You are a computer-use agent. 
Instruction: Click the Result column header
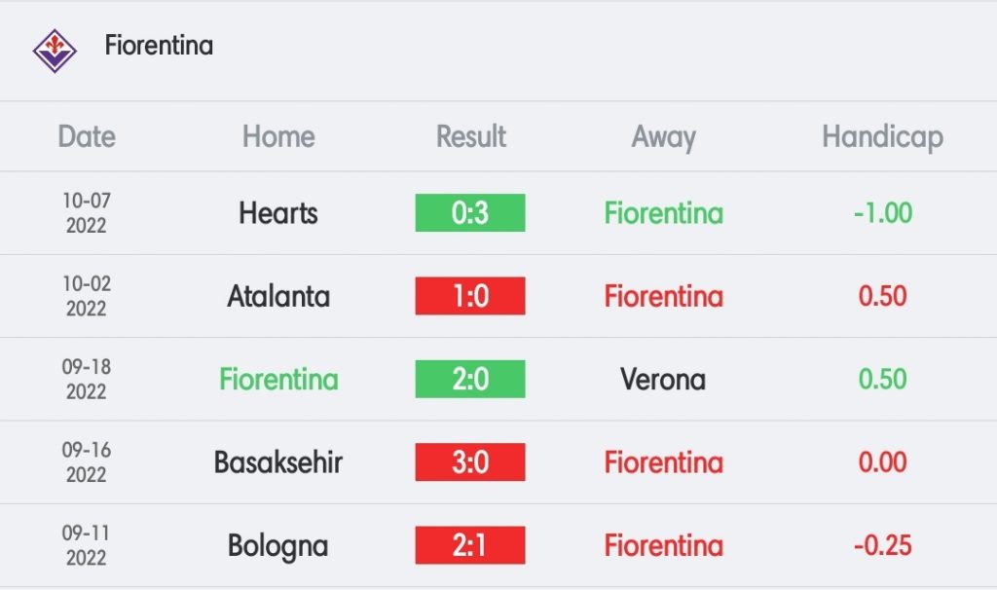471,136
